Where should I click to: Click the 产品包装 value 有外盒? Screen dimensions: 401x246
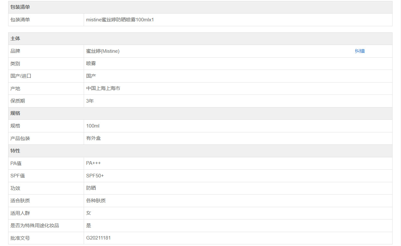(x=93, y=138)
